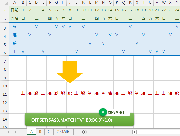Viewport: 180px width, 136px height.
Task: Select column header W
Action: tap(164, 3)
